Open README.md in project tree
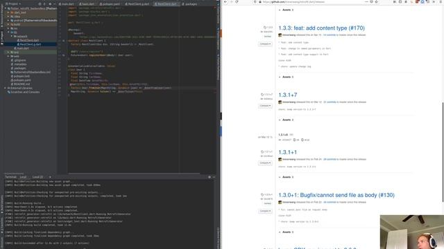Screen dimensions: 444x249 pos(21,84)
